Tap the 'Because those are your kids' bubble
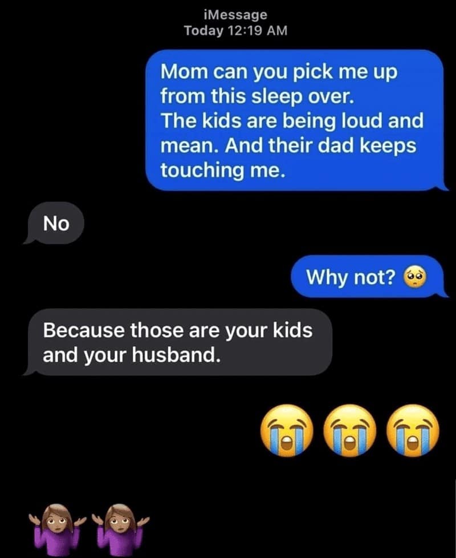This screenshot has width=456, height=558. [x=179, y=342]
